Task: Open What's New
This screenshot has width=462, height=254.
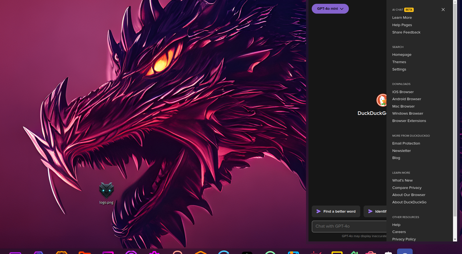Action: click(402, 180)
